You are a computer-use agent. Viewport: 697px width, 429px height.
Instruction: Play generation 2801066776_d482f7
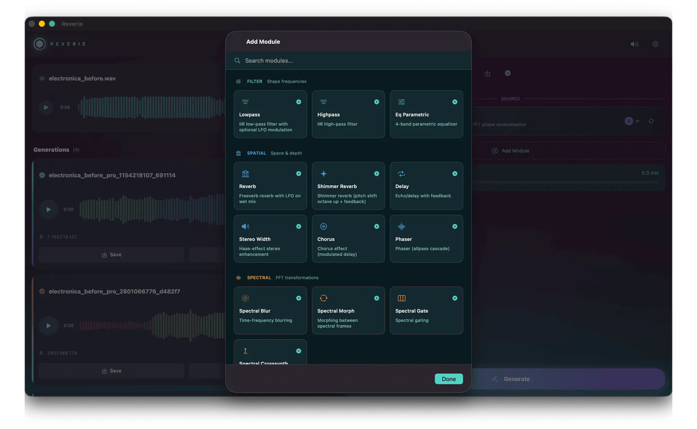(48, 326)
